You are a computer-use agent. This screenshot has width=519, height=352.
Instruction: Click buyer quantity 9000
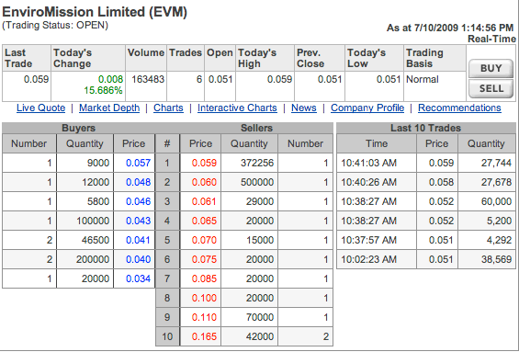pyautogui.click(x=98, y=163)
